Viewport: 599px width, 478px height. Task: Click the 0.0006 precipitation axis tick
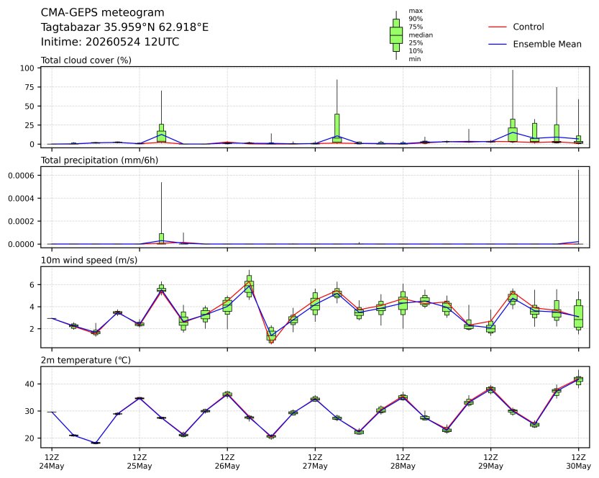pyautogui.click(x=22, y=176)
